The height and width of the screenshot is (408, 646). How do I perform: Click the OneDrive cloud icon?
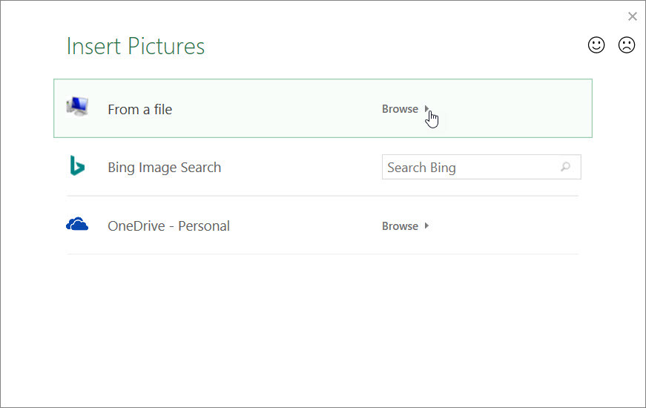pyautogui.click(x=77, y=224)
